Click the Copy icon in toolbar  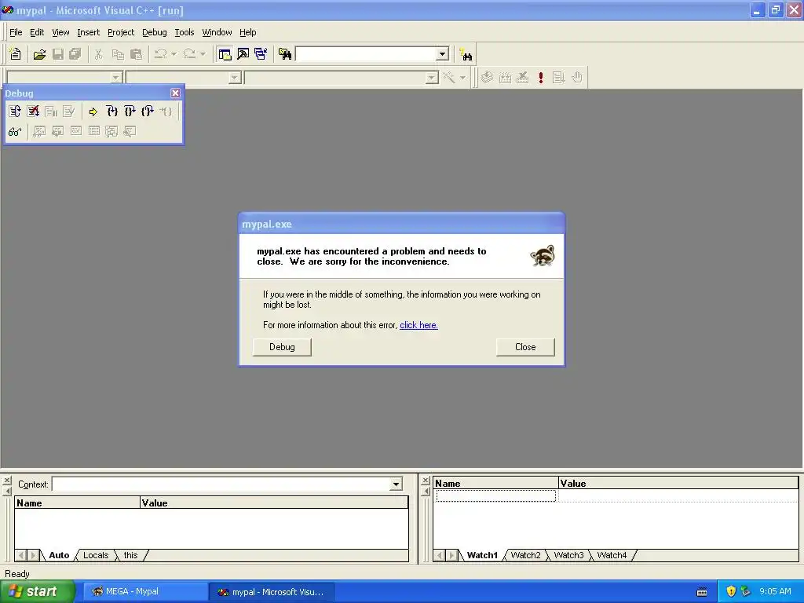[x=118, y=54]
